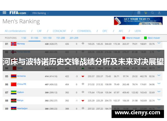Expand the Kenya row details chevron
Viewport: 167px width, 121px height.
[159, 100]
